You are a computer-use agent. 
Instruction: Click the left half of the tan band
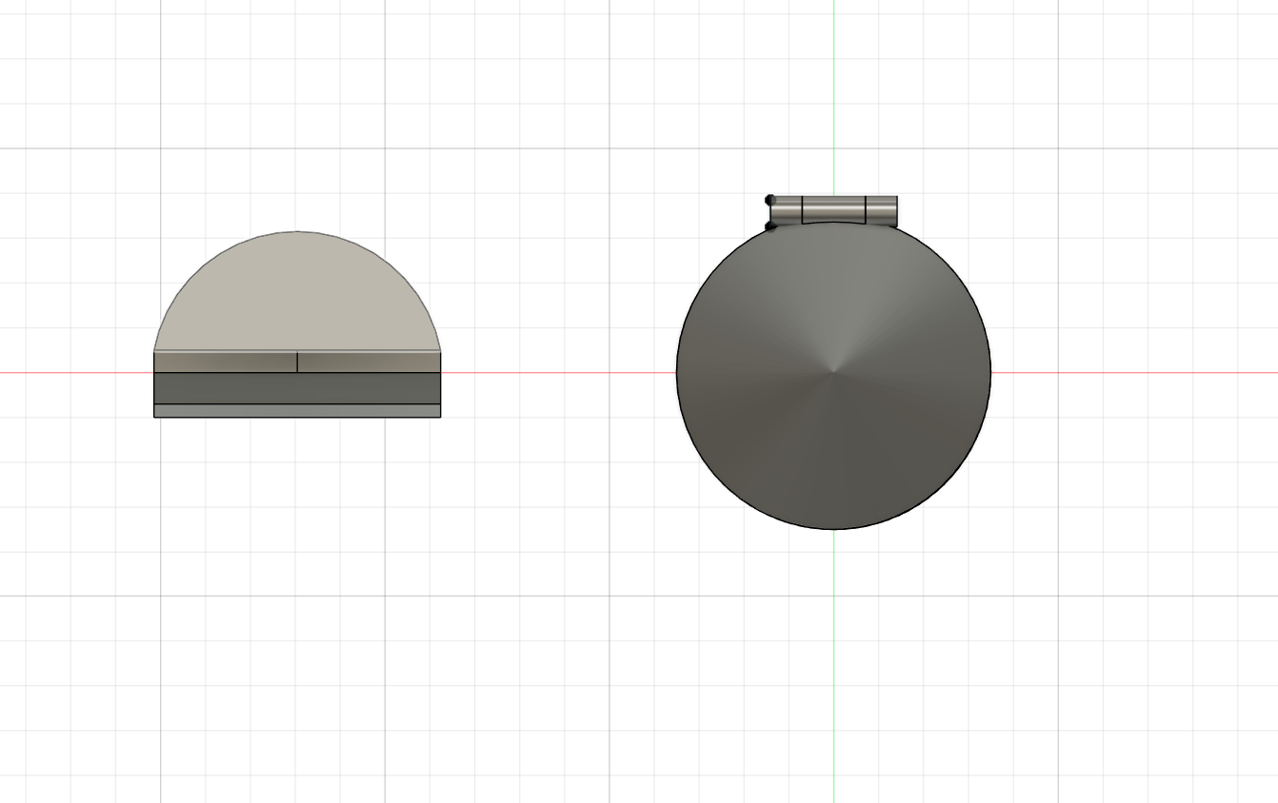226,362
